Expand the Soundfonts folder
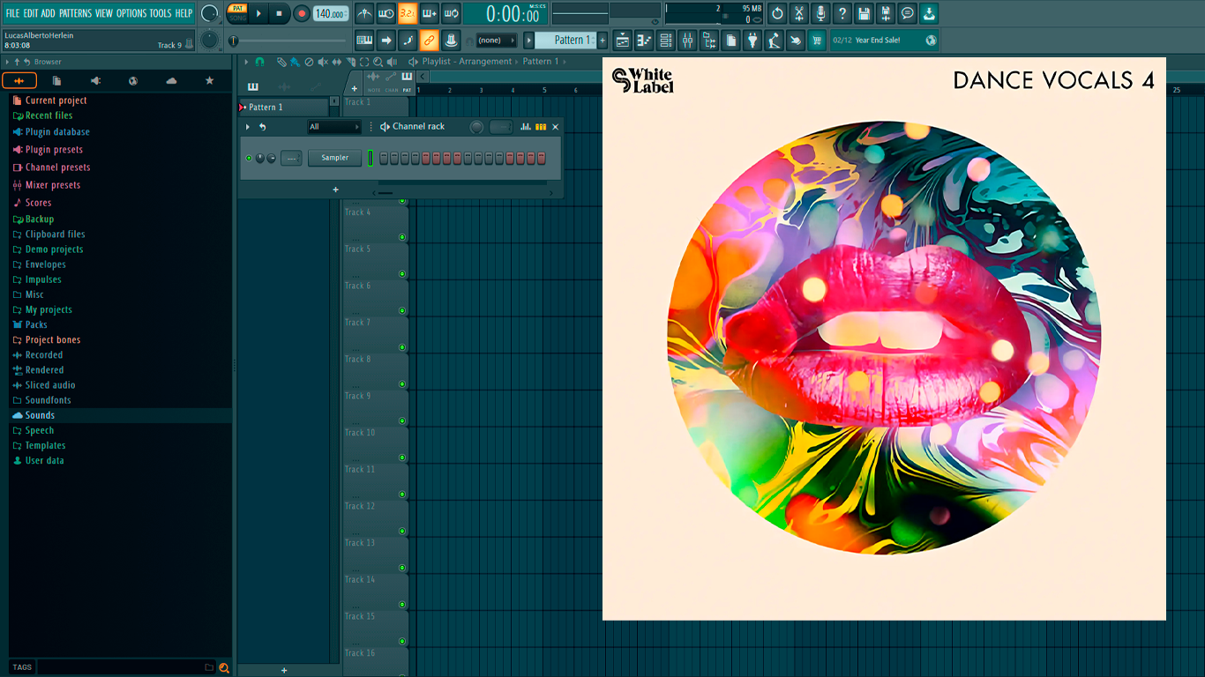Screen dimensions: 1205x677 pyautogui.click(x=48, y=400)
